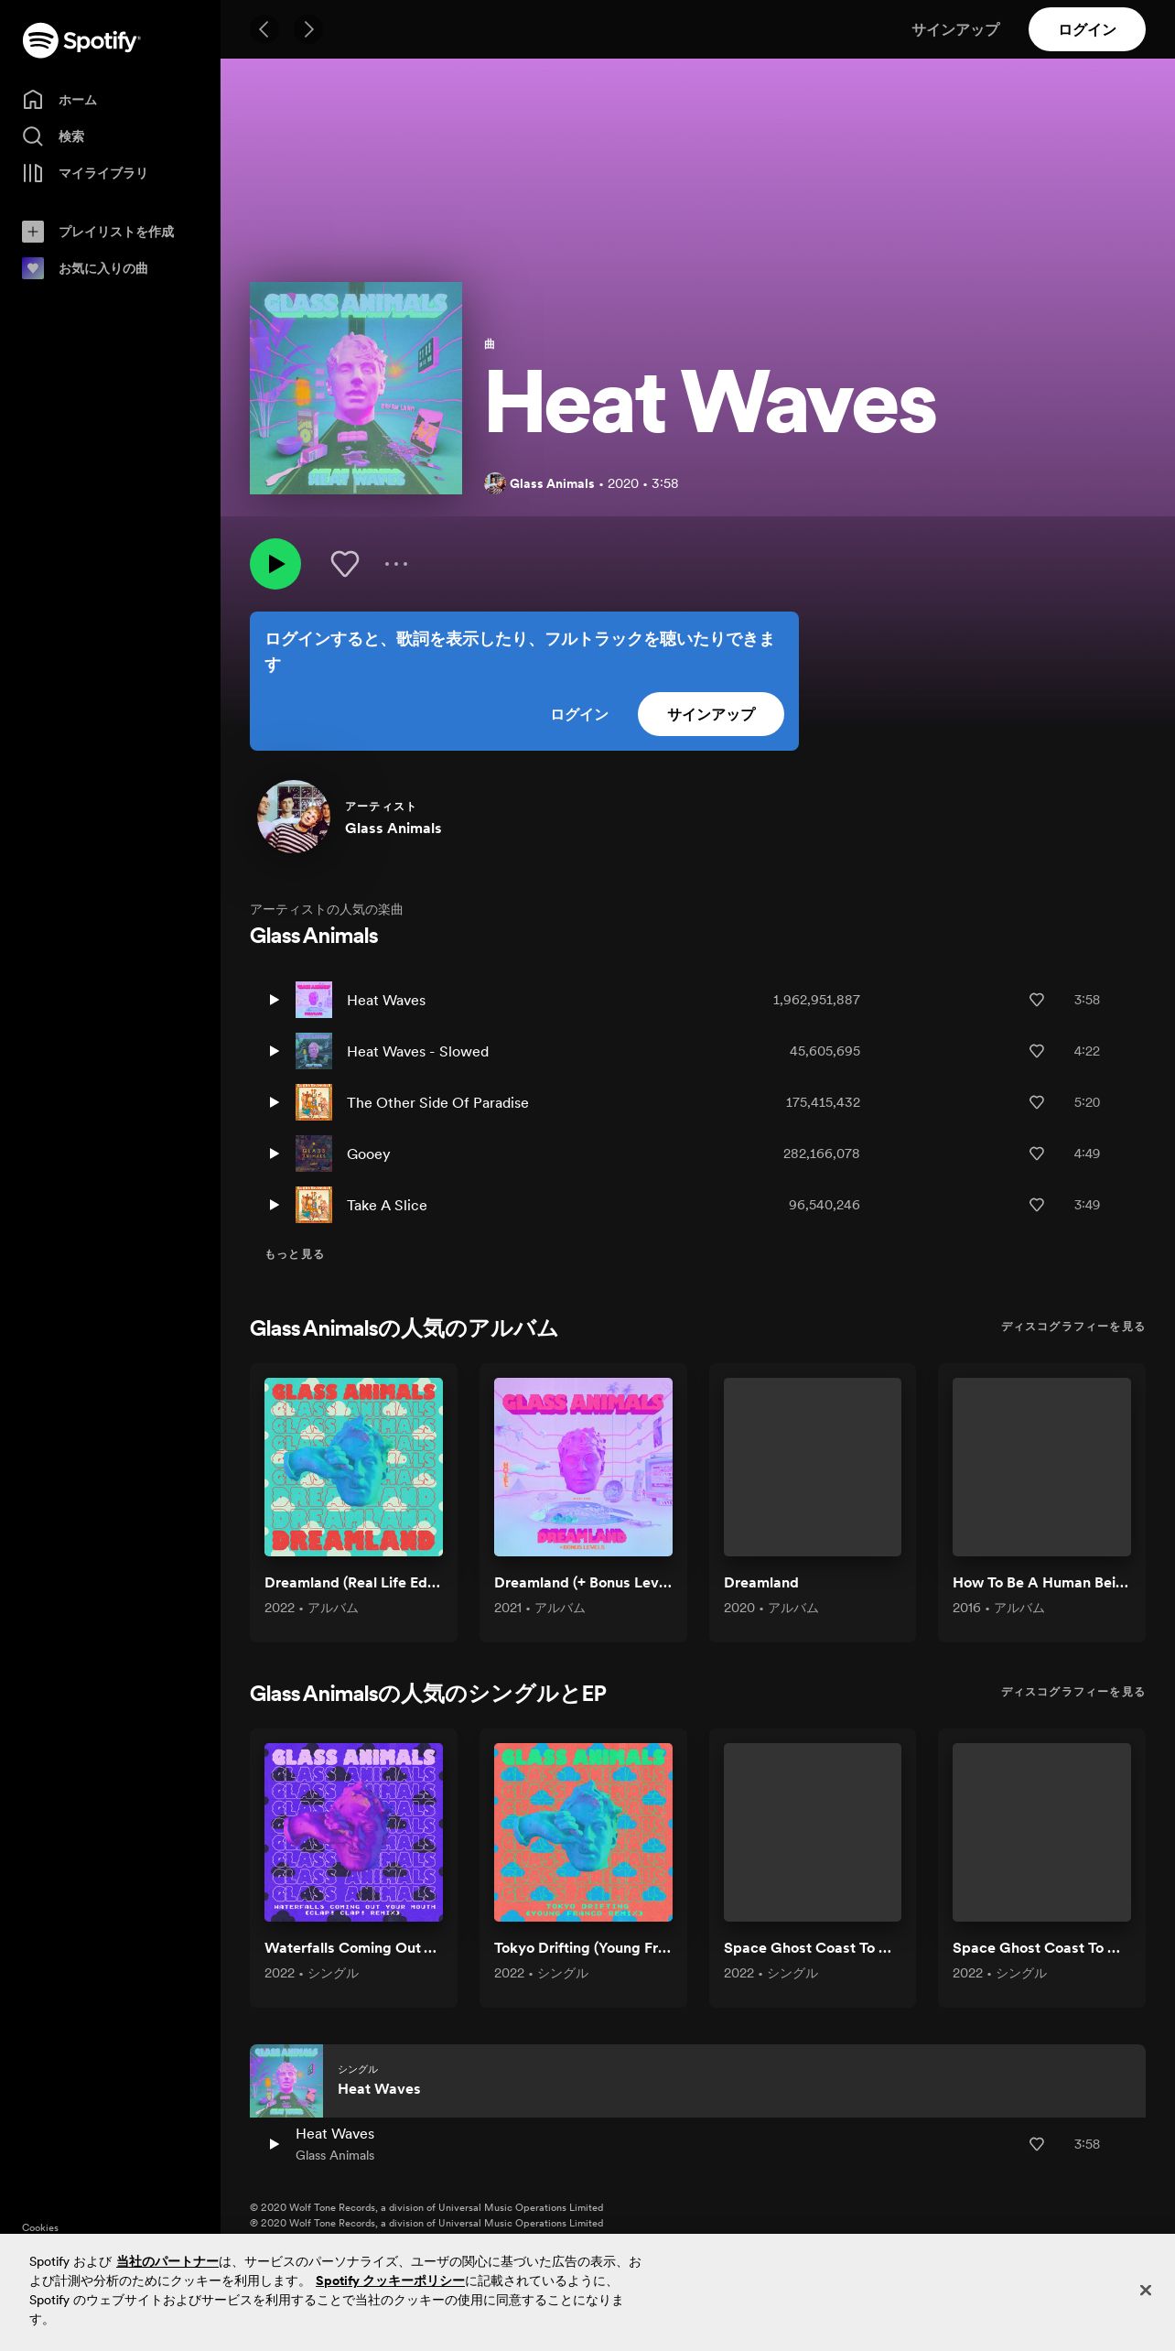This screenshot has width=1175, height=2351.
Task: Click Cookies link in sidebar bottom
Action: pyautogui.click(x=40, y=2227)
